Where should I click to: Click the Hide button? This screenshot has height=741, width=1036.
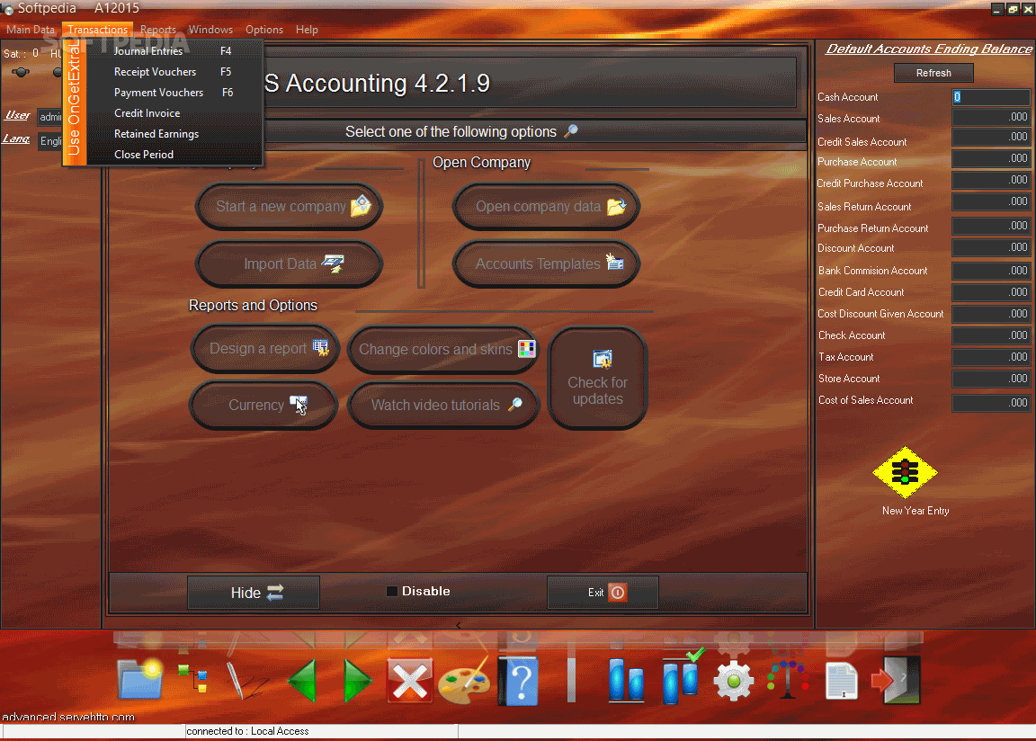tap(254, 593)
